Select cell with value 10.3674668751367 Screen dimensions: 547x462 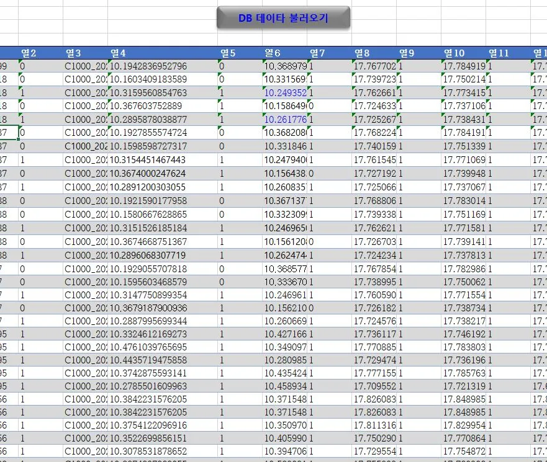pos(163,241)
